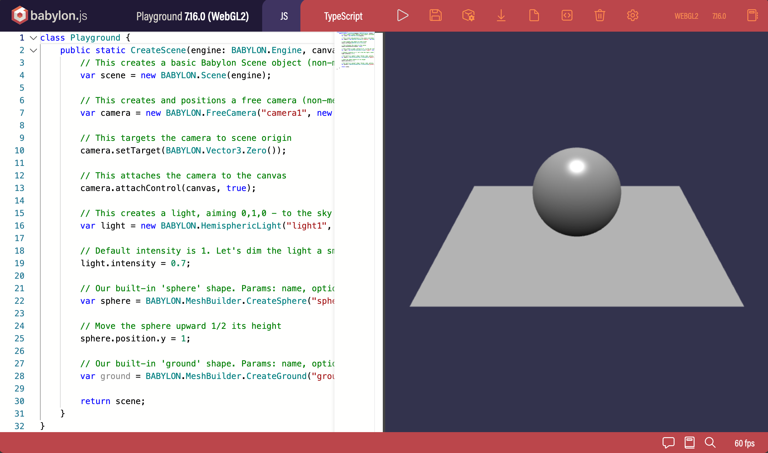Click the rendered sphere in the canvas
The height and width of the screenshot is (453, 768).
click(x=577, y=192)
